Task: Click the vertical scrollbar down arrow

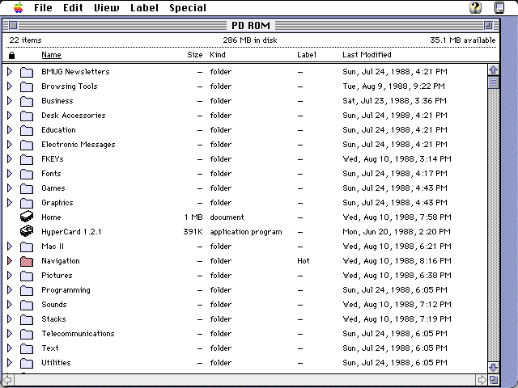Action: (x=494, y=368)
